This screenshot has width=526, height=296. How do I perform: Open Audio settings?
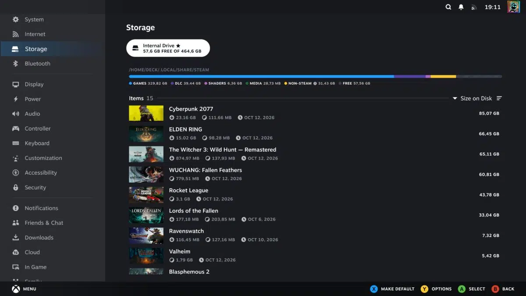click(x=53, y=114)
